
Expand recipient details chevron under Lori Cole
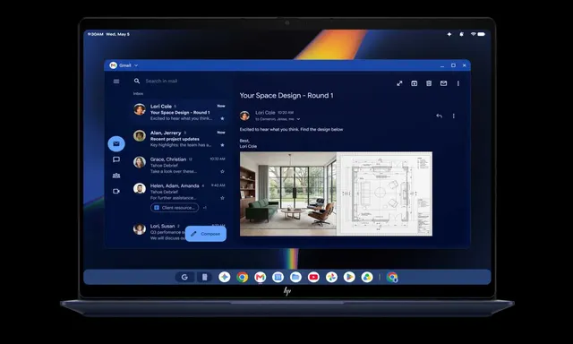[x=298, y=119]
